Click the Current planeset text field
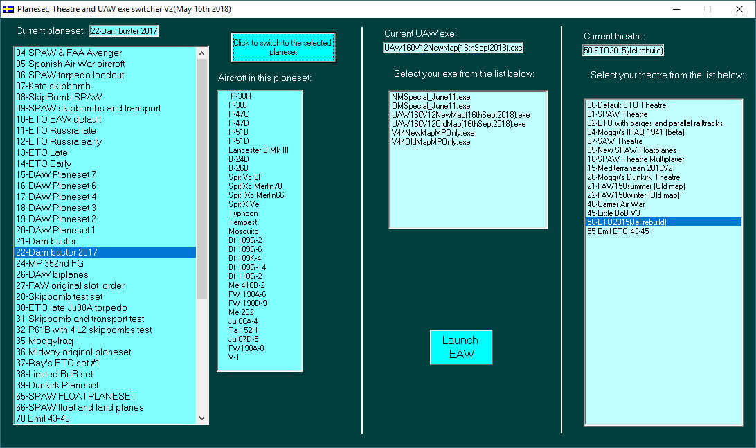Image resolution: width=756 pixels, height=448 pixels. click(x=124, y=31)
